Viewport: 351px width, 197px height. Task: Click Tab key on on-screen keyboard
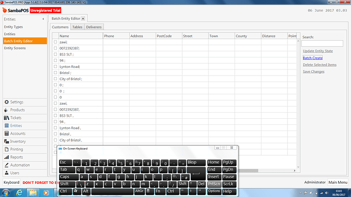67,170
